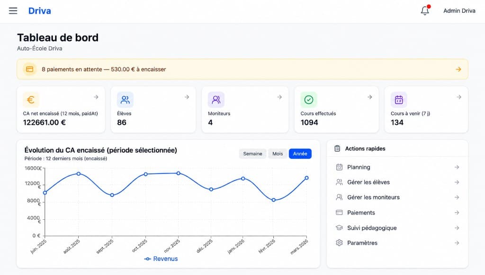485x275 pixels.
Task: Open the Cours effectués card arrow
Action: pyautogui.click(x=369, y=97)
